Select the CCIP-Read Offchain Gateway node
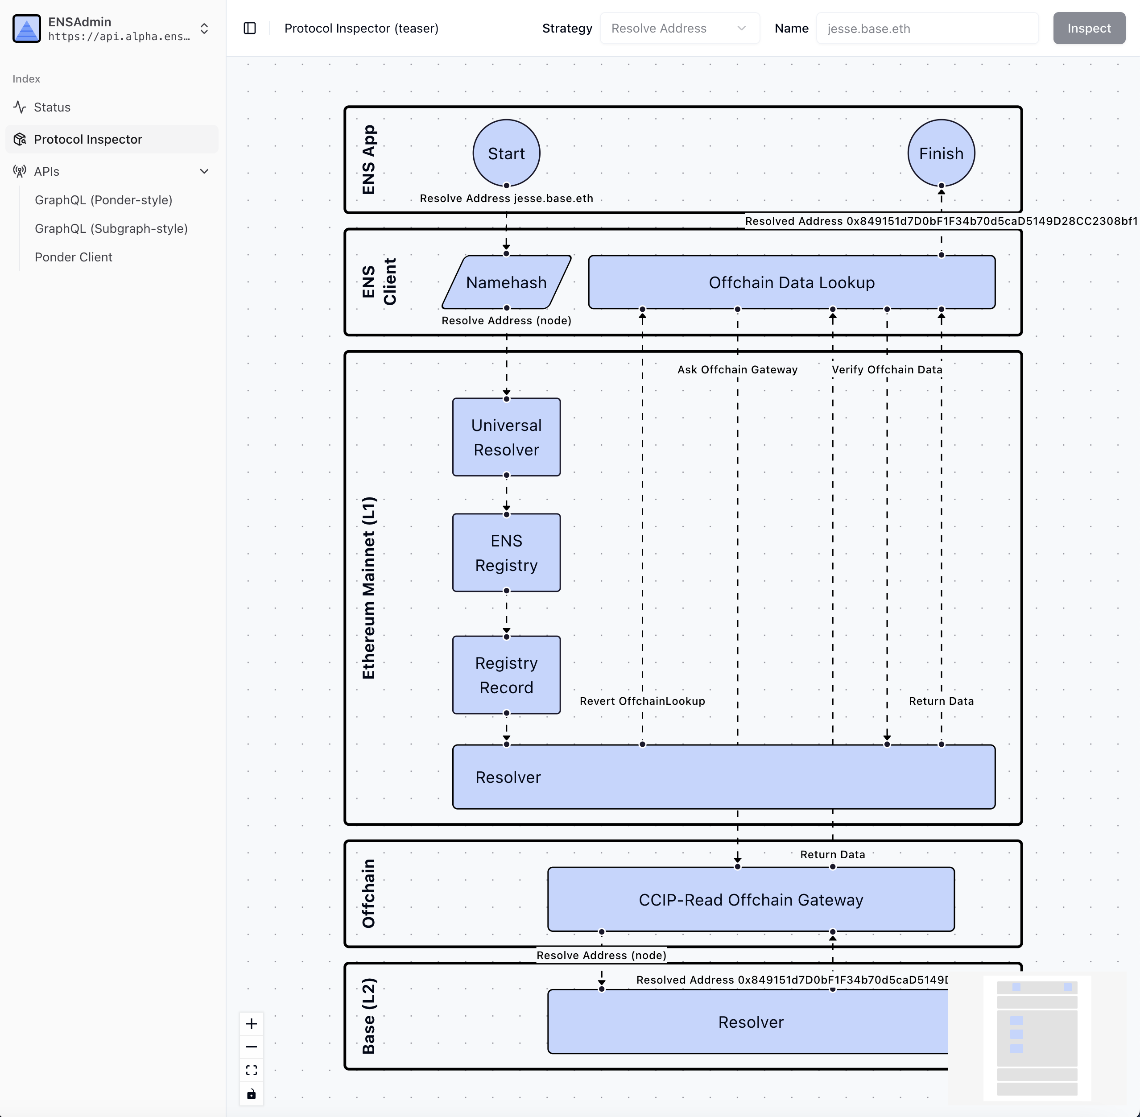 click(751, 899)
